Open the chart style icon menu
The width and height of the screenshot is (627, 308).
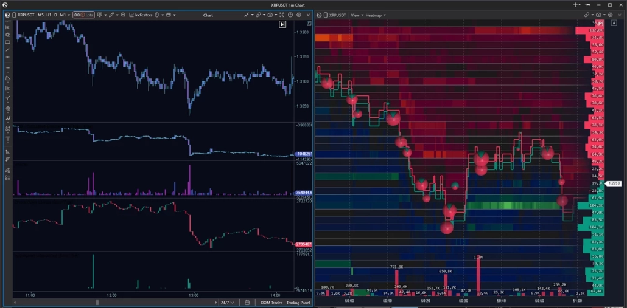click(x=100, y=15)
